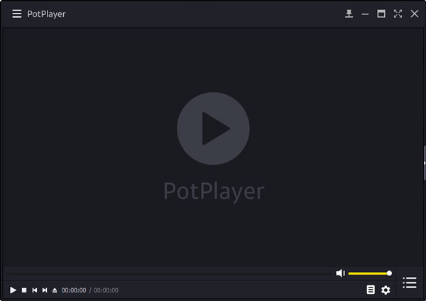This screenshot has height=301, width=426.
Task: Click the large center play button
Action: point(213,128)
